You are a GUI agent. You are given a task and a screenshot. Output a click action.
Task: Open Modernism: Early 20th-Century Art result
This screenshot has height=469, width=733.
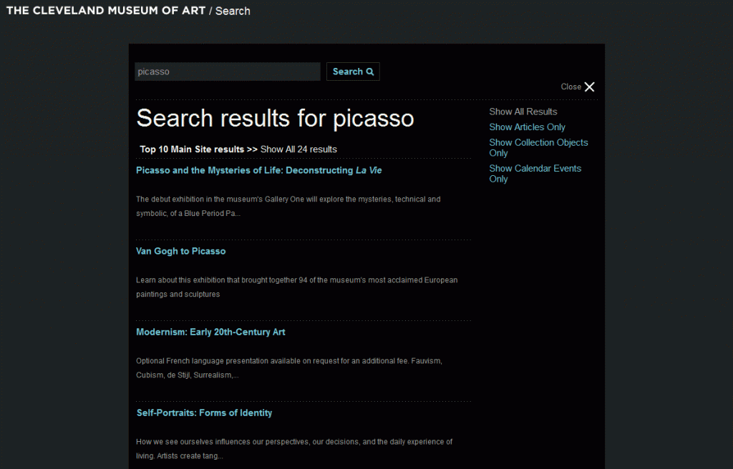click(210, 332)
